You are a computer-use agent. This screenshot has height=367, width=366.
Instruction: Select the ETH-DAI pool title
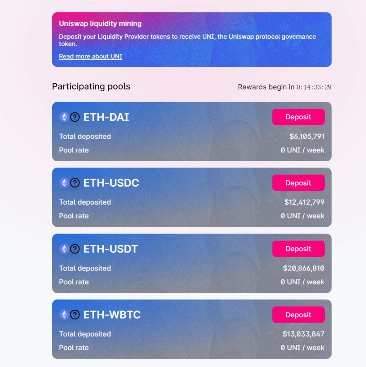[106, 117]
